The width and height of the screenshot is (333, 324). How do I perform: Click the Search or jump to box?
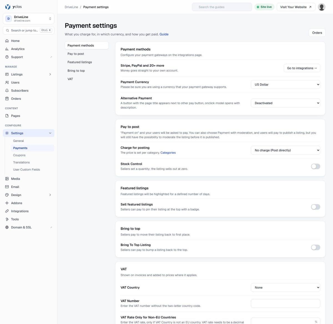click(x=29, y=30)
